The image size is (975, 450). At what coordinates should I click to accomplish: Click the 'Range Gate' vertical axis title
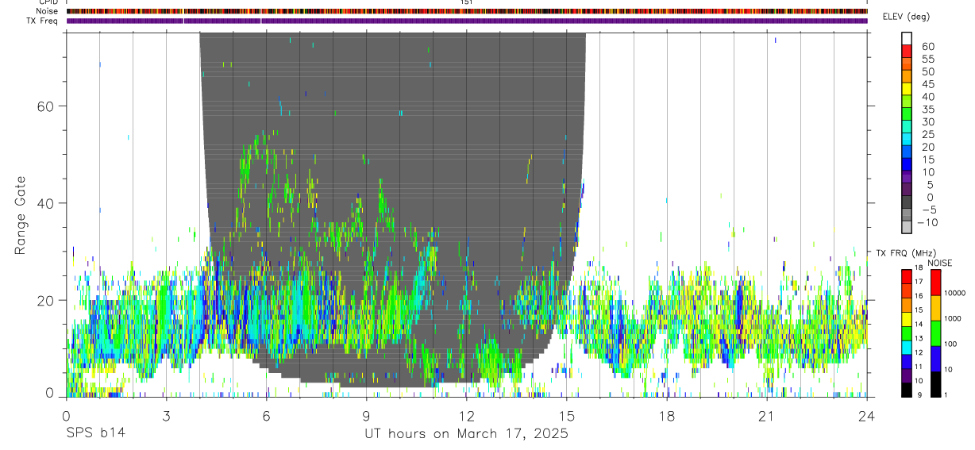tap(20, 214)
